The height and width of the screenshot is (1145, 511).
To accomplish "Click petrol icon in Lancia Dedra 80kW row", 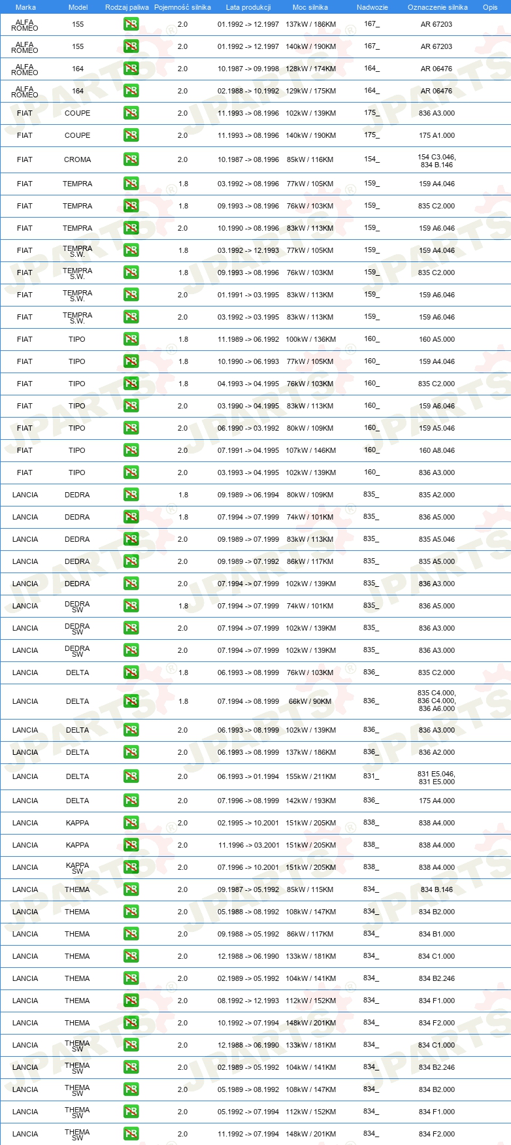I will pyautogui.click(x=131, y=495).
